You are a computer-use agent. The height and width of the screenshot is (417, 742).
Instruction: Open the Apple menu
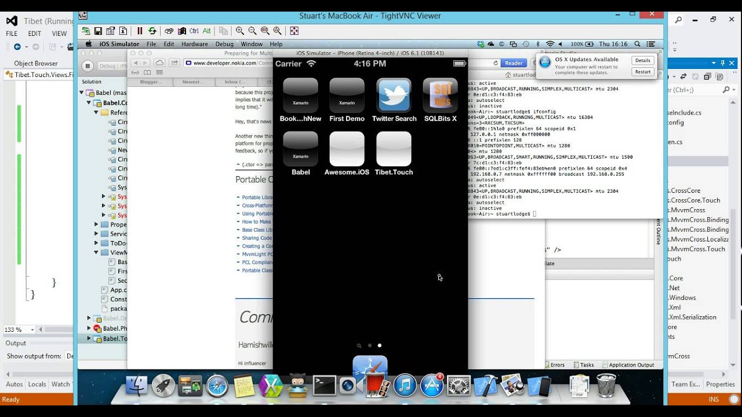(89, 44)
